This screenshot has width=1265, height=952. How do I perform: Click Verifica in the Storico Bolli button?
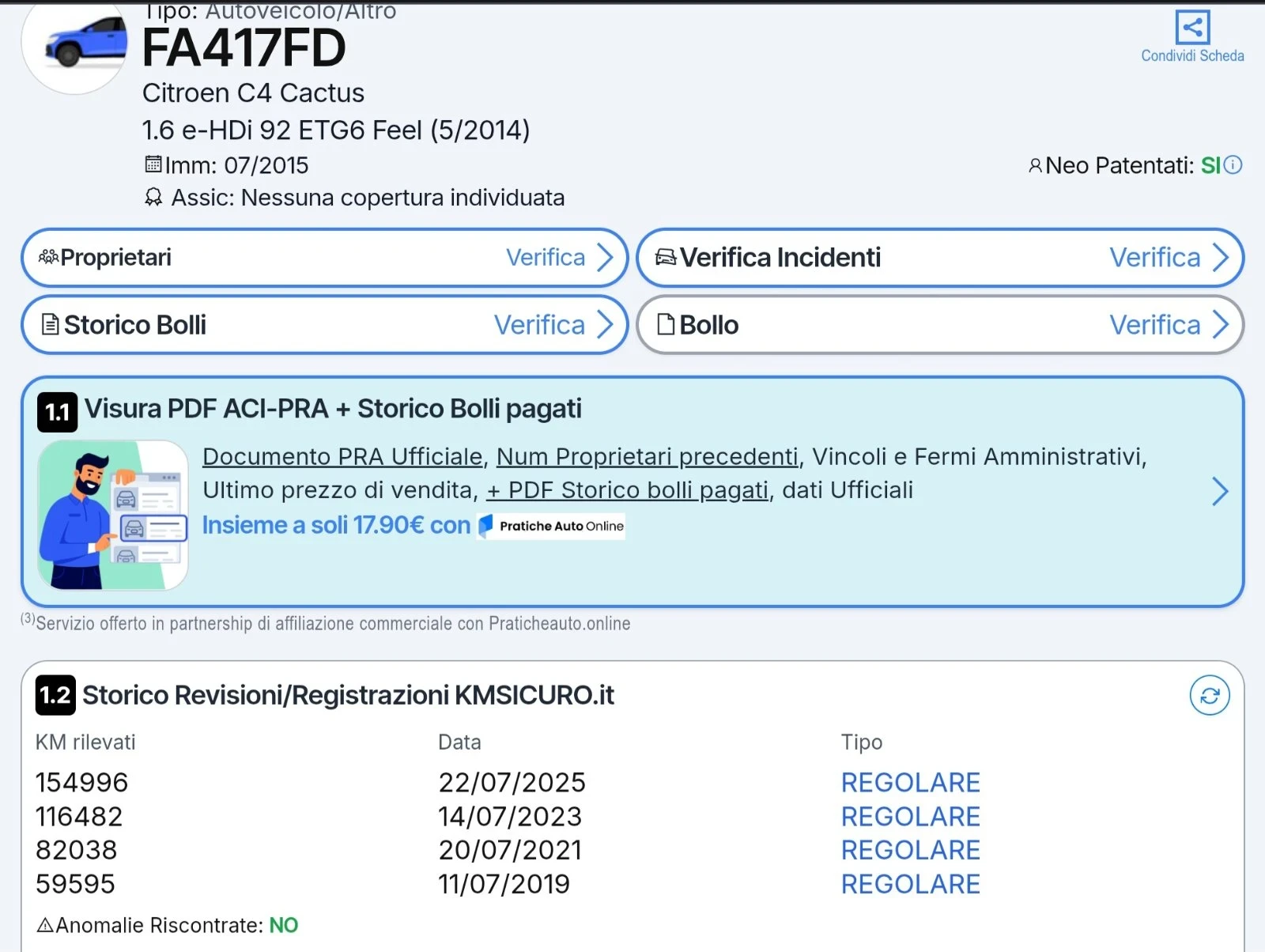click(539, 325)
